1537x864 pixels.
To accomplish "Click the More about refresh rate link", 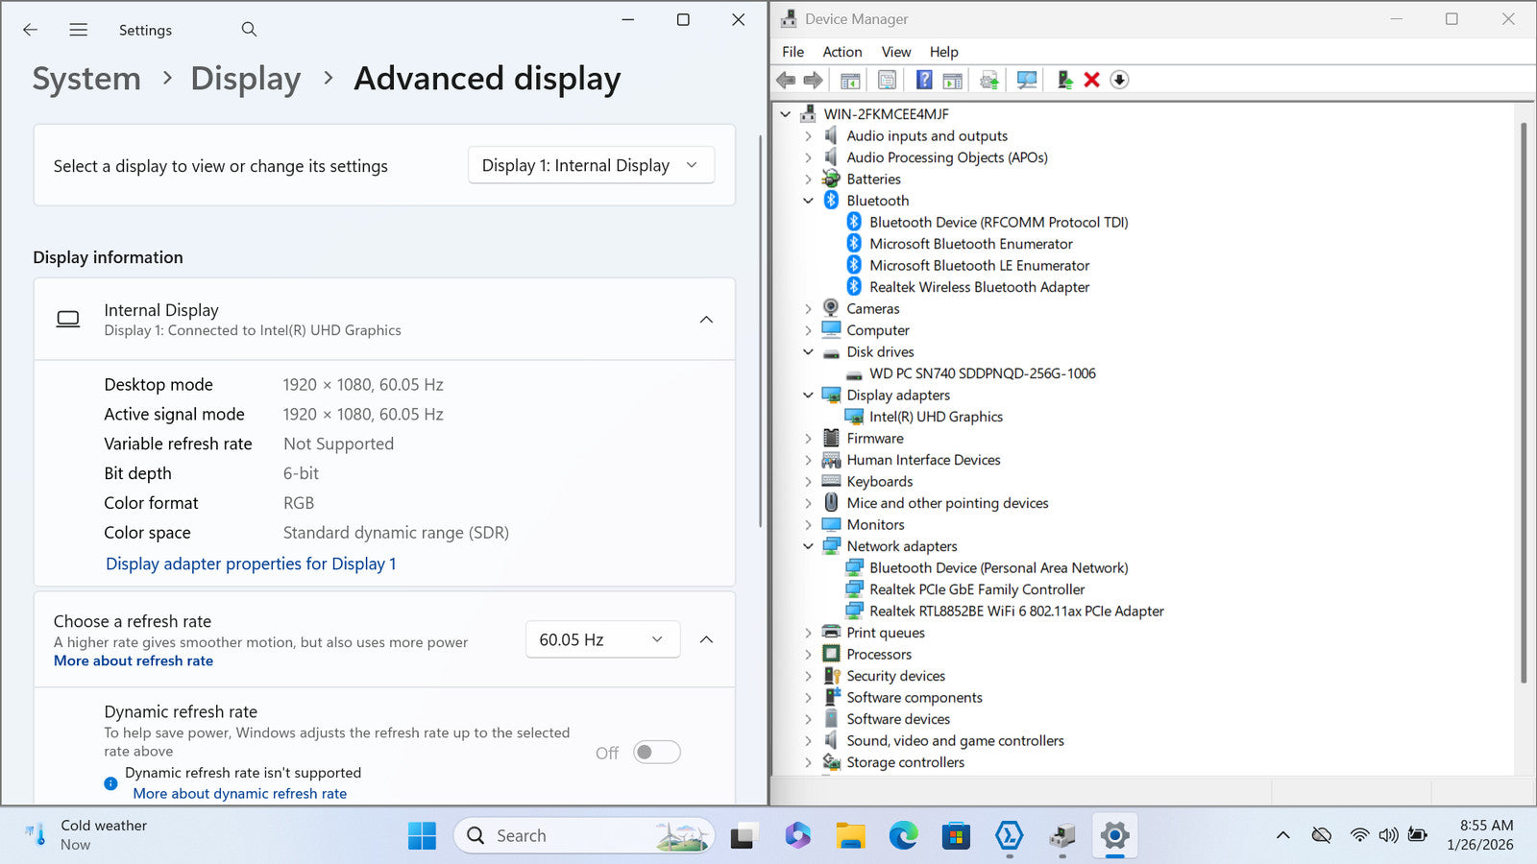I will click(x=134, y=660).
